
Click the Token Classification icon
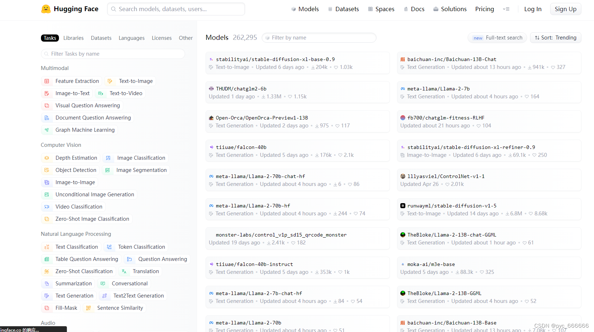109,247
